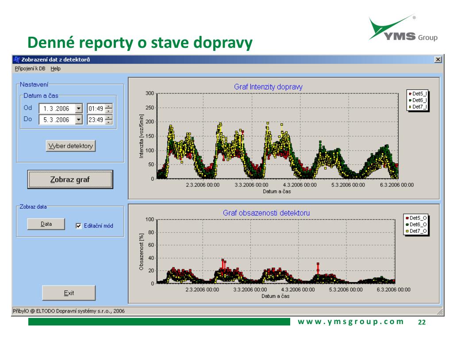Click the window resize grip in status bar
453x340 pixels.
tap(440, 312)
